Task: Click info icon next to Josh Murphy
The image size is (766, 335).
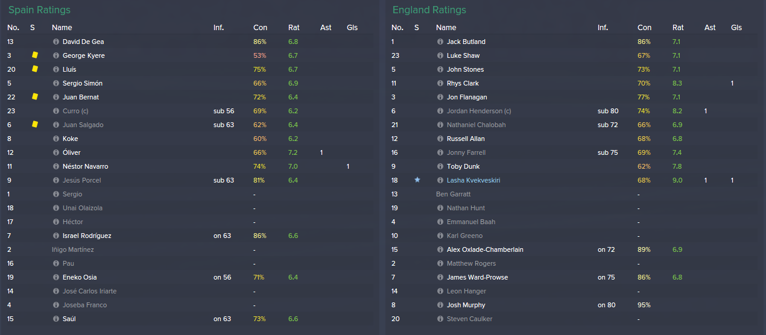Action: pyautogui.click(x=440, y=305)
